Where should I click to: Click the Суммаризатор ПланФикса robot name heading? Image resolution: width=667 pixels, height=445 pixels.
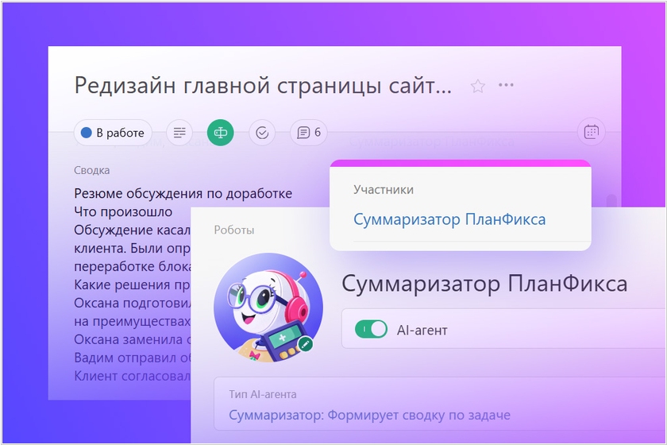tap(484, 284)
